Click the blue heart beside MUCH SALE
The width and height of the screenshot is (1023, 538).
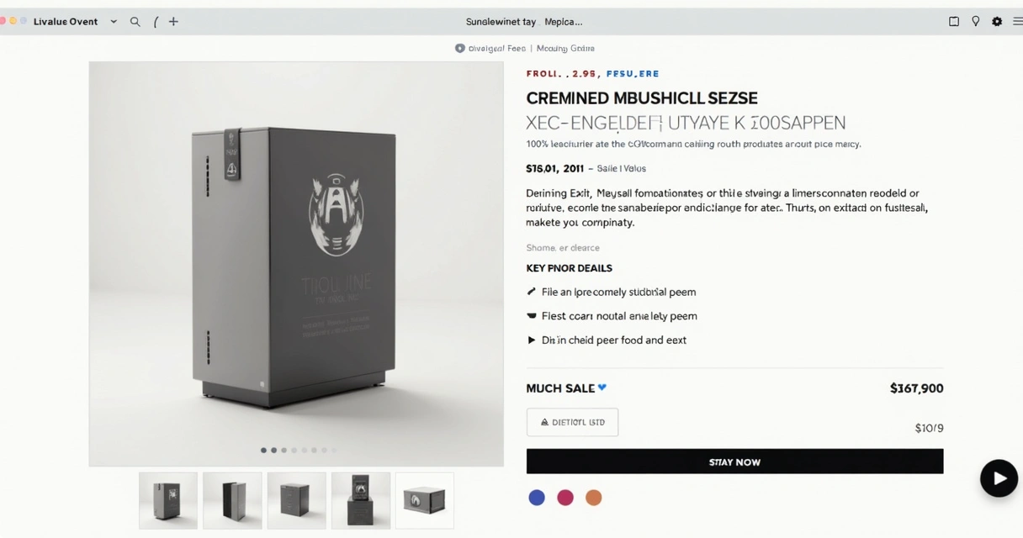[x=602, y=388]
